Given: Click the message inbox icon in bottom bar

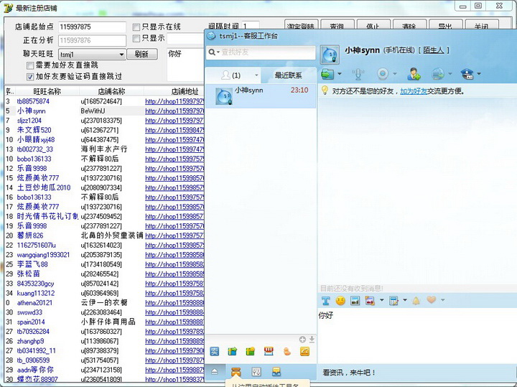Looking at the screenshot, I should (x=276, y=372).
